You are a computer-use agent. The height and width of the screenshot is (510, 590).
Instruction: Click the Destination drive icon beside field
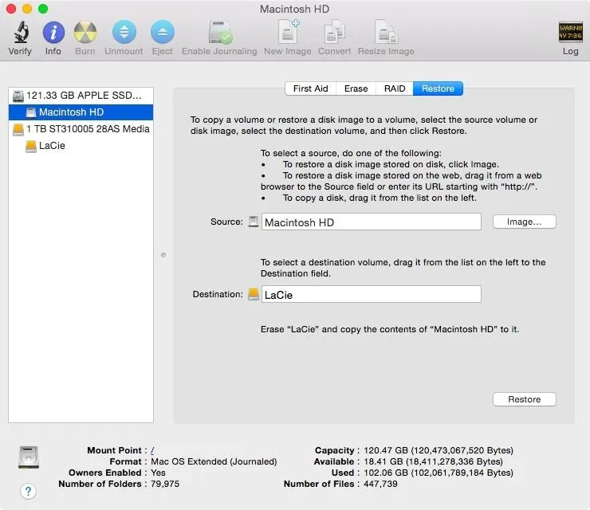254,294
